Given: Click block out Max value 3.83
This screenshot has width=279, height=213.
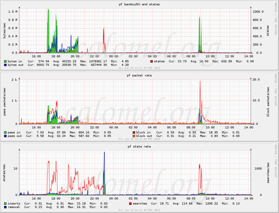Looking at the screenshot, I should point(214,136).
